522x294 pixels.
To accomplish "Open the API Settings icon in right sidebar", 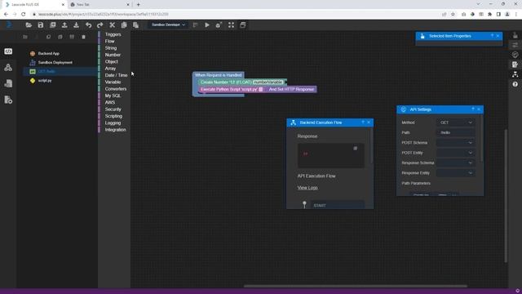I will (515, 55).
